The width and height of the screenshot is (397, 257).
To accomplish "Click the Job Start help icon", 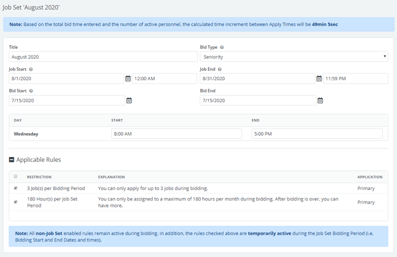I will 31,69.
